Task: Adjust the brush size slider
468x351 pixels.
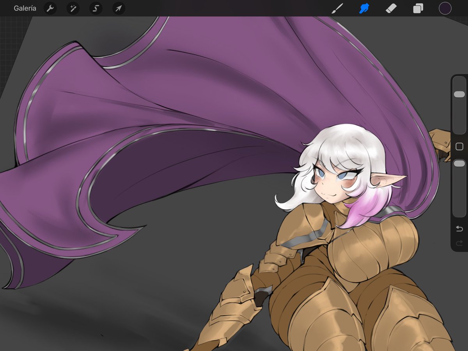Action: coord(459,105)
